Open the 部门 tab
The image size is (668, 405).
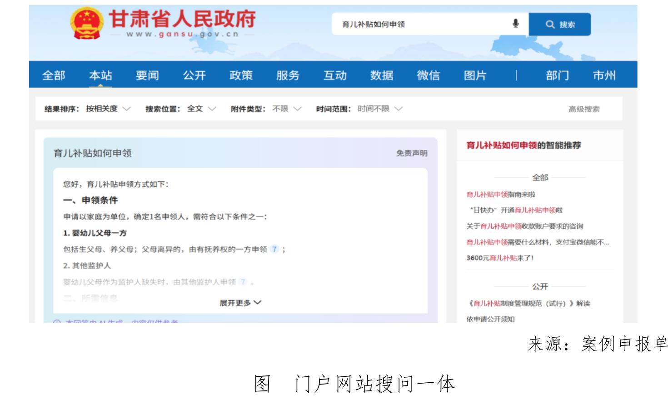click(x=557, y=75)
